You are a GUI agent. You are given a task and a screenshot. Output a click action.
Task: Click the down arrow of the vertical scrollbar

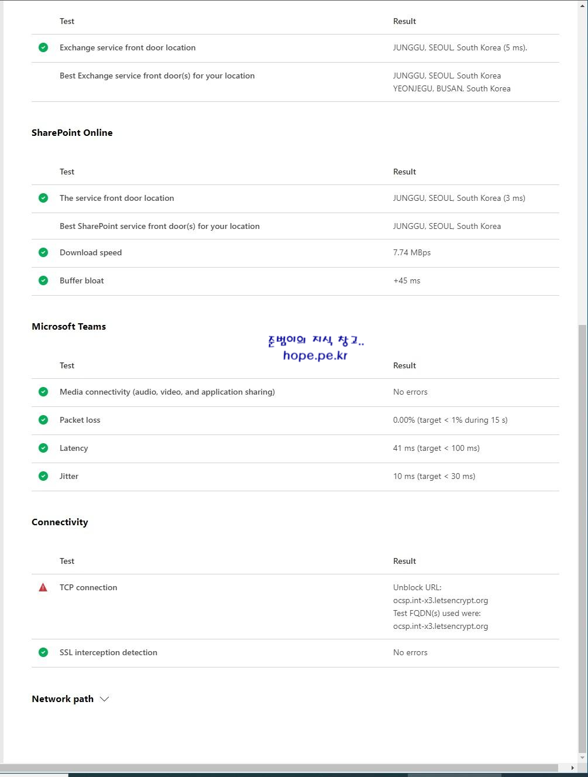(582, 758)
